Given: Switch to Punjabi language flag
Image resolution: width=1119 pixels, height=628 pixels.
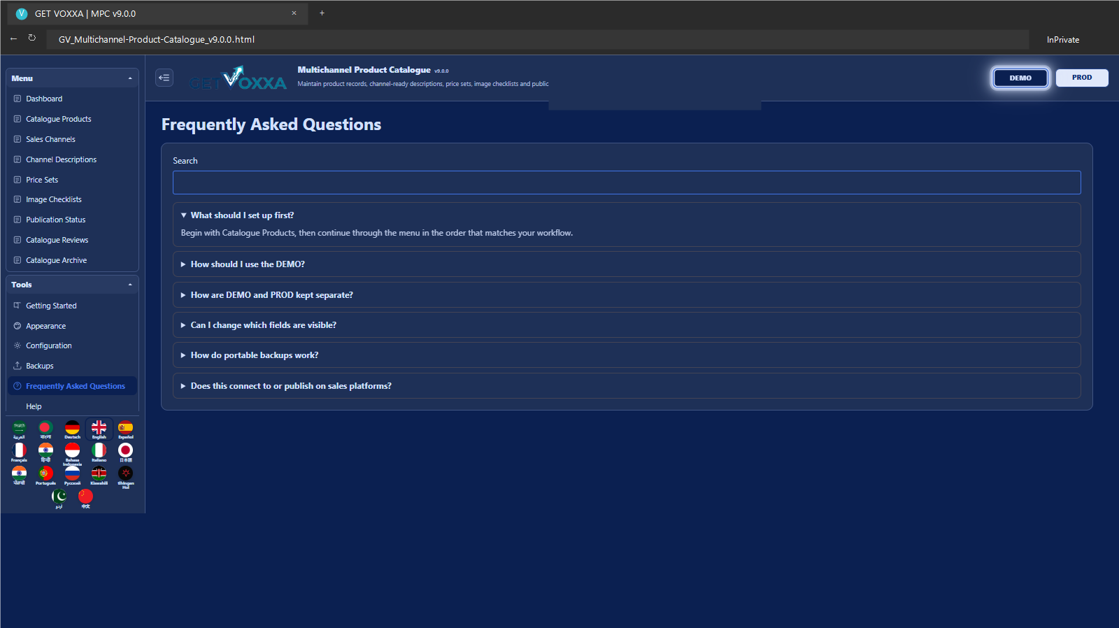Looking at the screenshot, I should pyautogui.click(x=19, y=476).
